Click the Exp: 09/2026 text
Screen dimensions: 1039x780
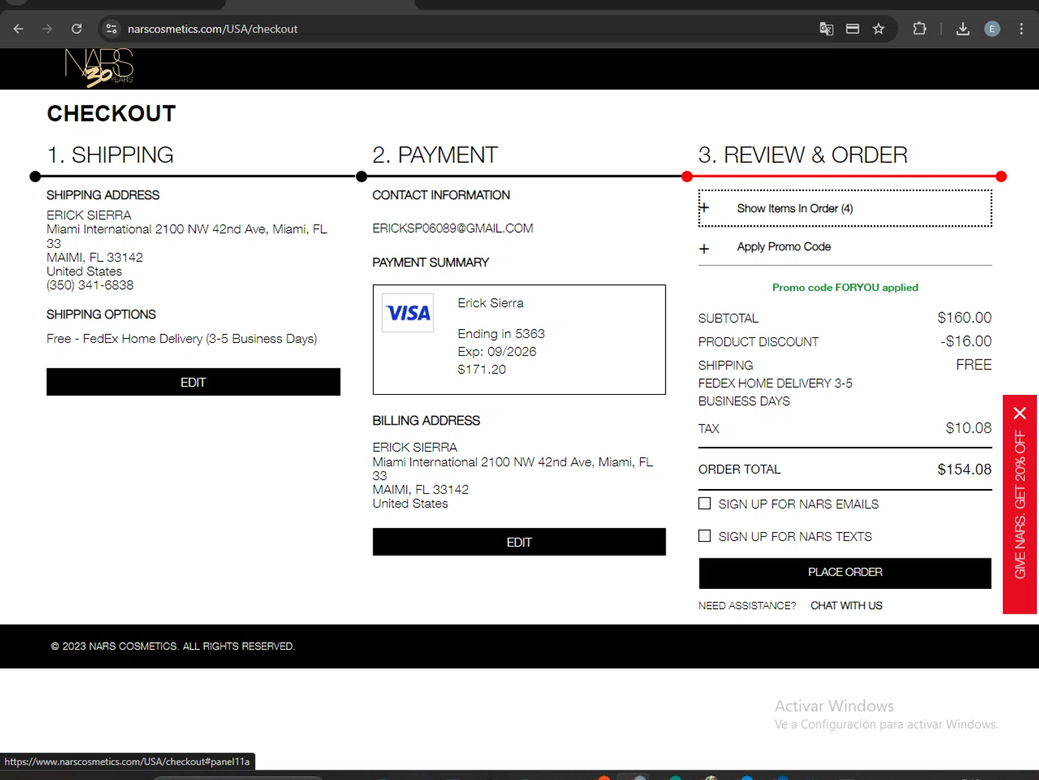click(x=497, y=352)
